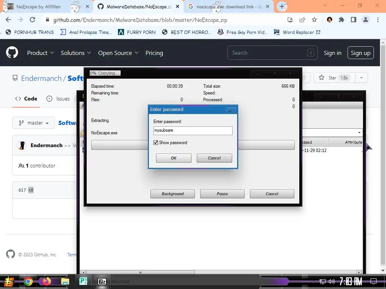Click the taskbar clock
The image size is (386, 289).
coord(351,281)
